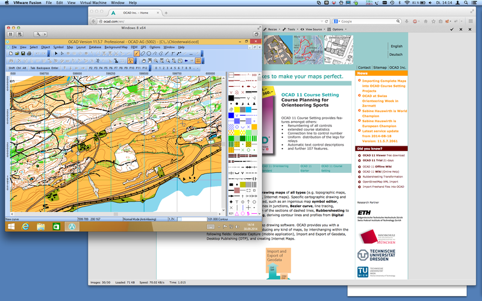
Task: Open VMware settings wrench button
Action: [38, 34]
